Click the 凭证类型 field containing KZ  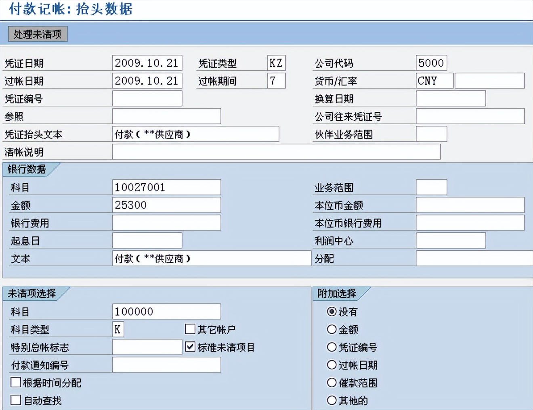pyautogui.click(x=276, y=63)
